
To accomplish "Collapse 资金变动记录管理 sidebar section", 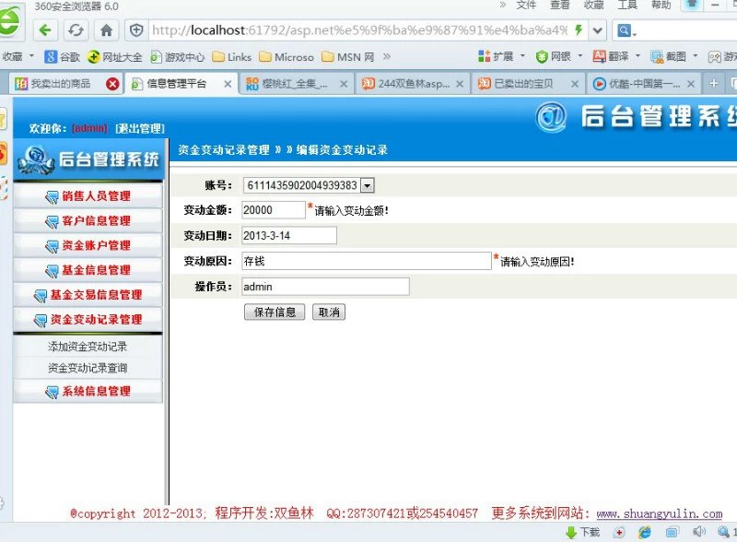I will [x=88, y=320].
